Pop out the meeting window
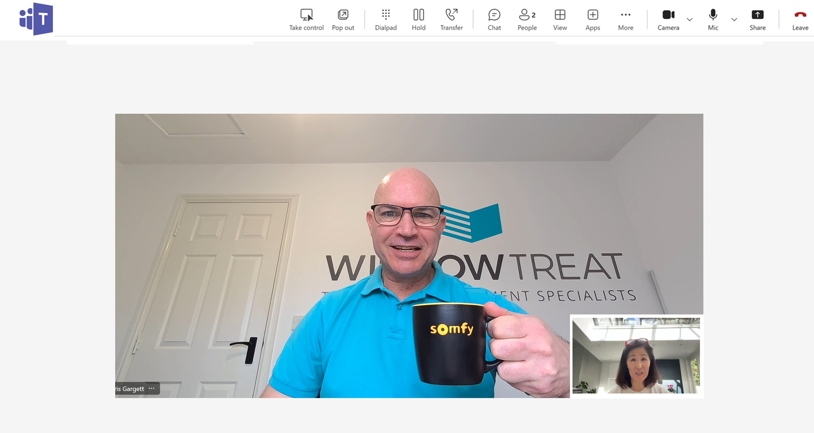Viewport: 814px width, 433px height. [x=343, y=15]
